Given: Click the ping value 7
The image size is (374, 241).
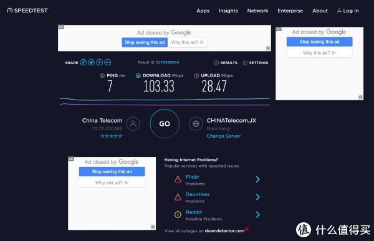Looking at the screenshot, I should click(110, 86).
